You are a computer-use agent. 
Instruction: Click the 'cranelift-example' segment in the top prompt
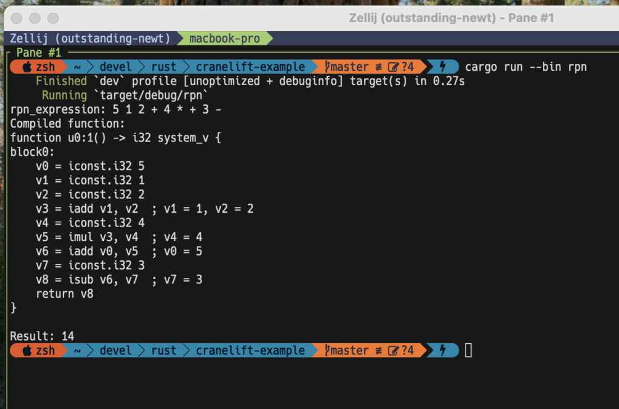tap(250, 66)
